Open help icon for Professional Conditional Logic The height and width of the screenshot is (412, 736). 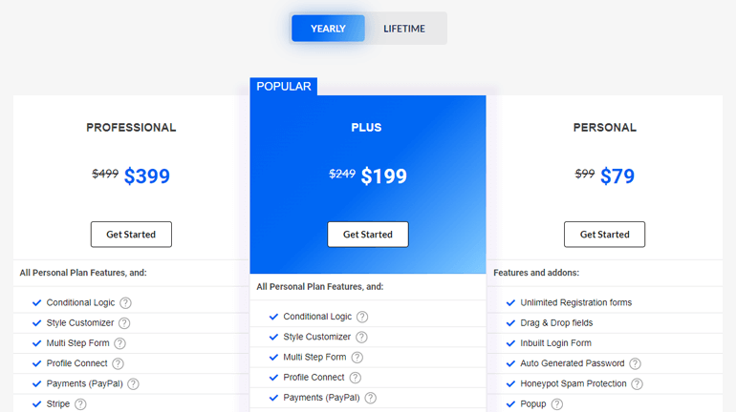125,303
